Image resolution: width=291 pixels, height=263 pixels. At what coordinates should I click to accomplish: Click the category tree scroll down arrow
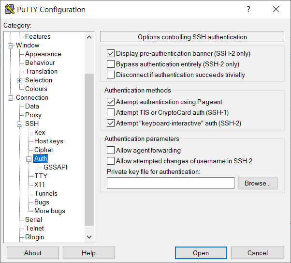(89, 237)
